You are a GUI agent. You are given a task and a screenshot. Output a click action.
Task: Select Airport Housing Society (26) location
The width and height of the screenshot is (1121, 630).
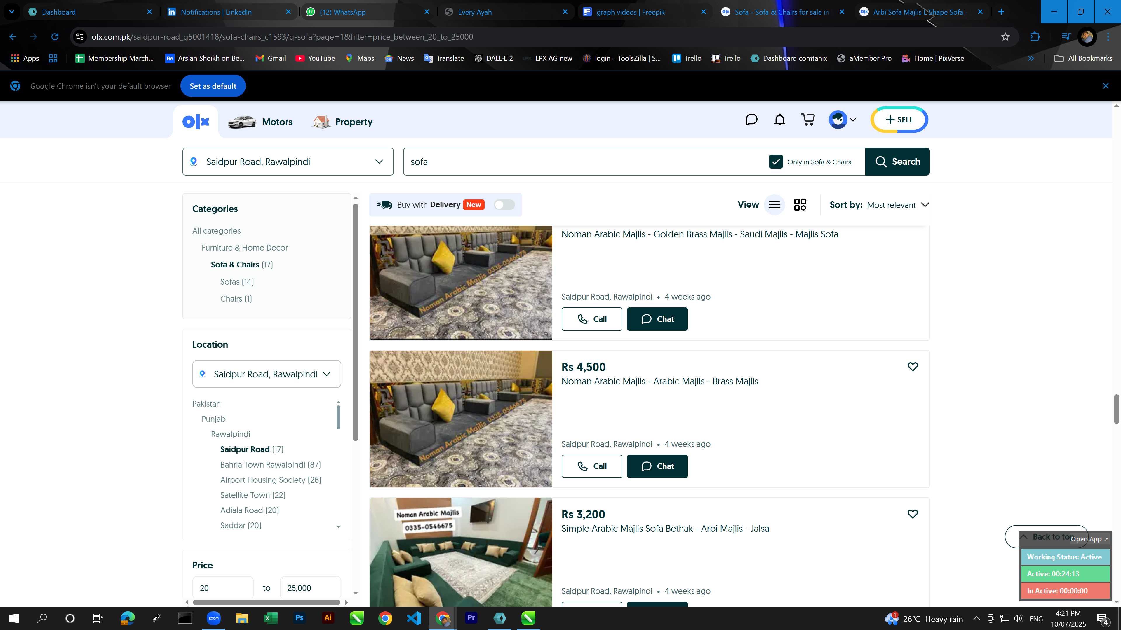coord(271,480)
